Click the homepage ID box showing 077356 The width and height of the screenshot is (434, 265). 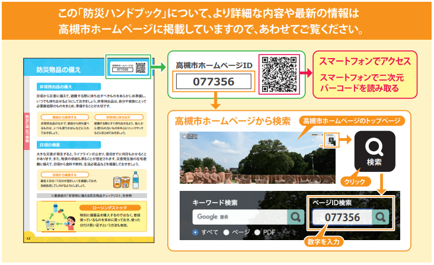(x=213, y=82)
